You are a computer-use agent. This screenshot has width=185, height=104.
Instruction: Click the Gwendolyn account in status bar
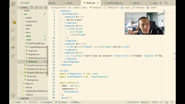[46, 102]
